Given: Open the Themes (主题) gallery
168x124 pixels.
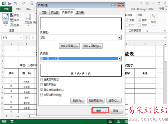Looking at the screenshot, I should click(x=5, y=19).
